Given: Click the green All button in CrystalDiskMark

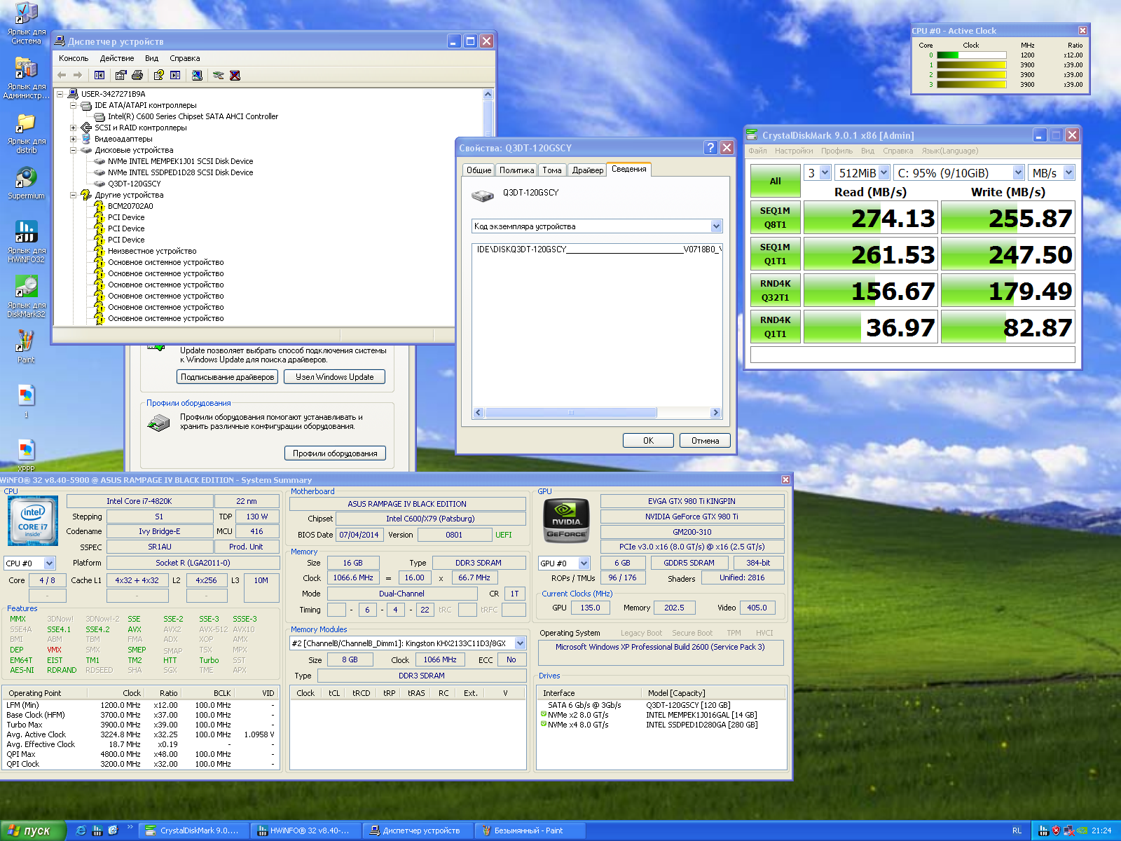Looking at the screenshot, I should pyautogui.click(x=775, y=181).
